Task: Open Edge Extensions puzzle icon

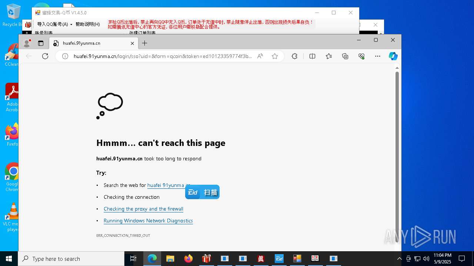Action: coord(294,56)
